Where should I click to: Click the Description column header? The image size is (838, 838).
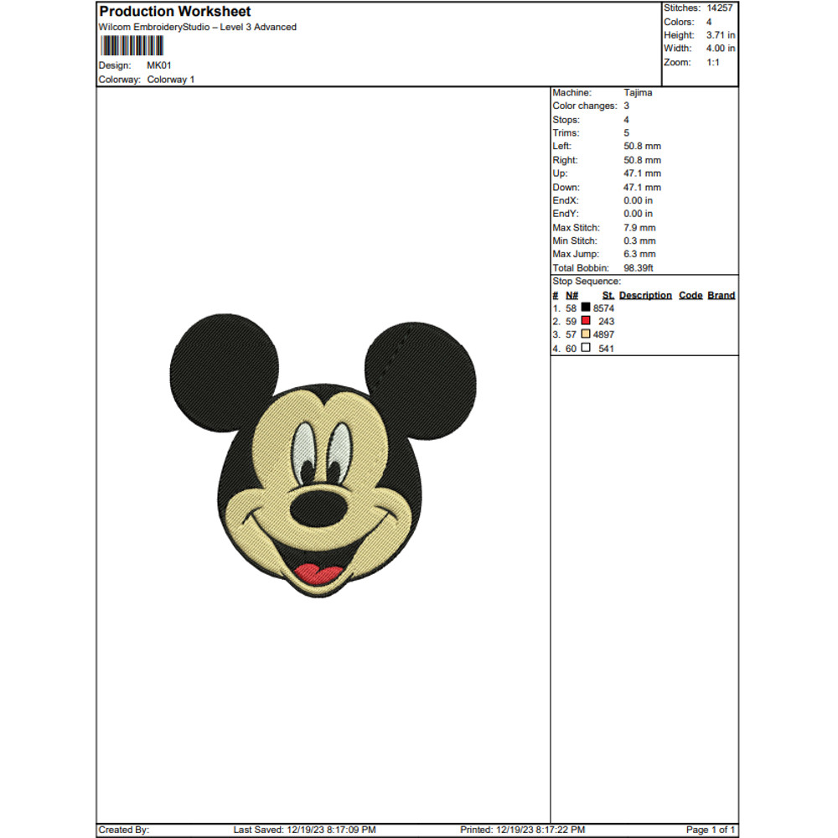(x=644, y=295)
